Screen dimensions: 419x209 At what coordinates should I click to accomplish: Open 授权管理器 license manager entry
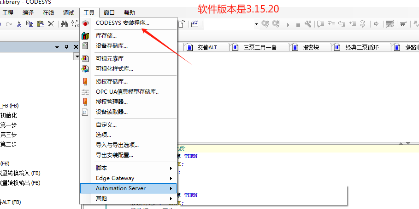[x=129, y=102]
